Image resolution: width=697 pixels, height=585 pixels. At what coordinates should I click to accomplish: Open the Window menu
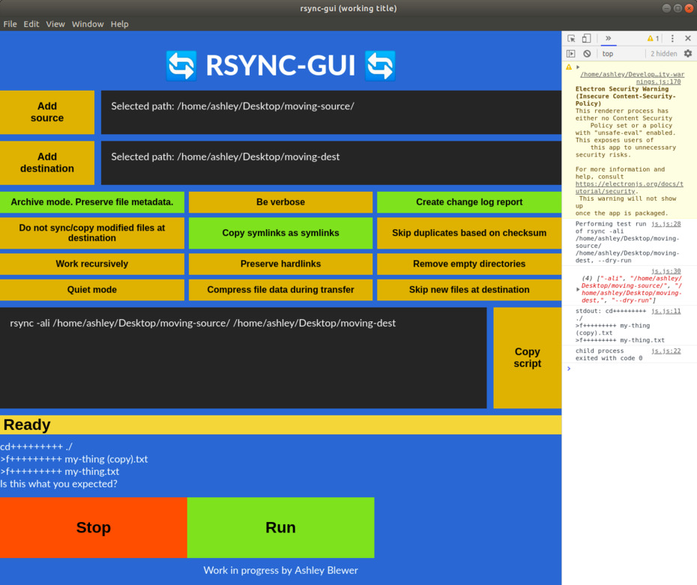pos(88,24)
